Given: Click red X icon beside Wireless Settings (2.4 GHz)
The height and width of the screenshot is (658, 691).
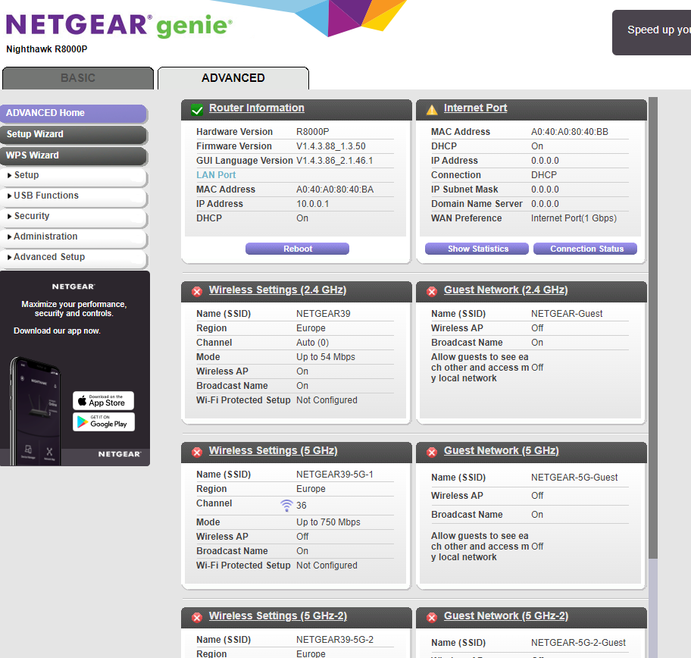Looking at the screenshot, I should [197, 291].
